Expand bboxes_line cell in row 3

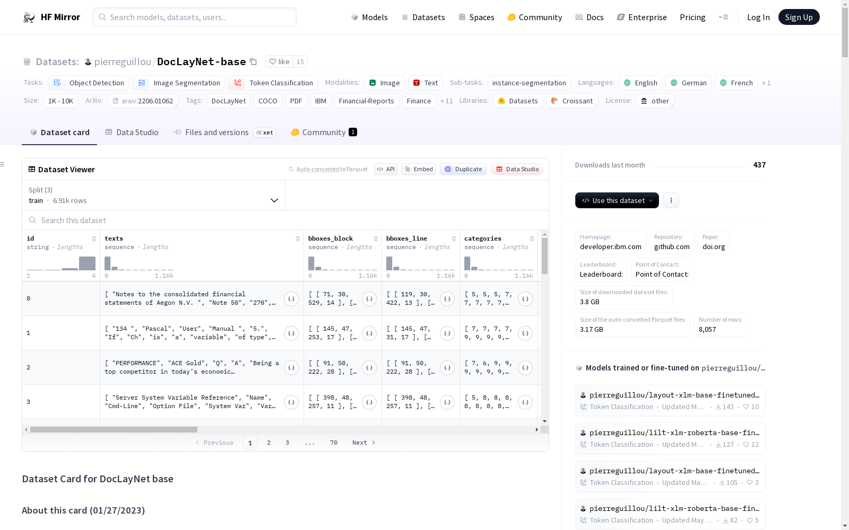click(x=447, y=402)
